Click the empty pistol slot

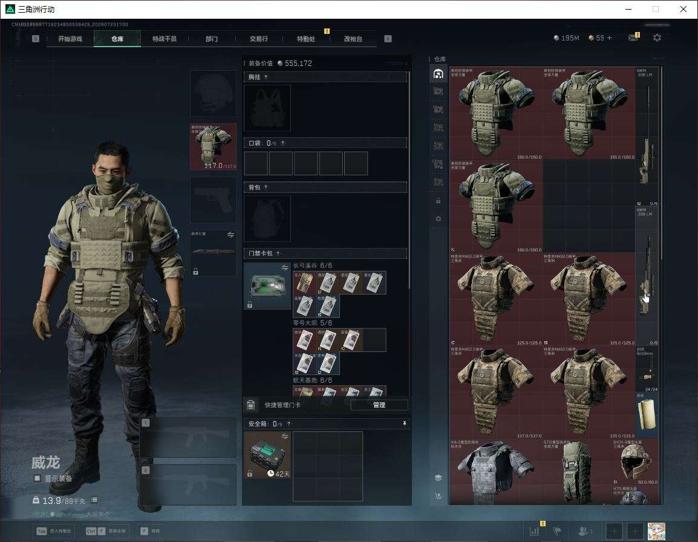click(x=214, y=200)
